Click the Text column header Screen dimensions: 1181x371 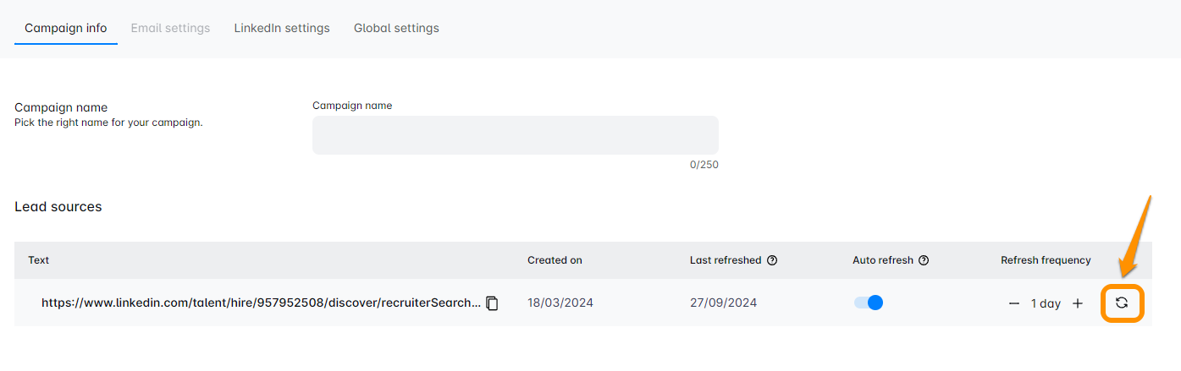pos(39,260)
